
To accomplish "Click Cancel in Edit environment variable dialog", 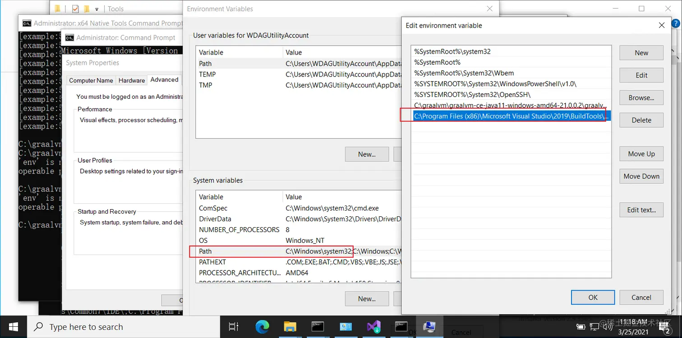I will [x=641, y=297].
